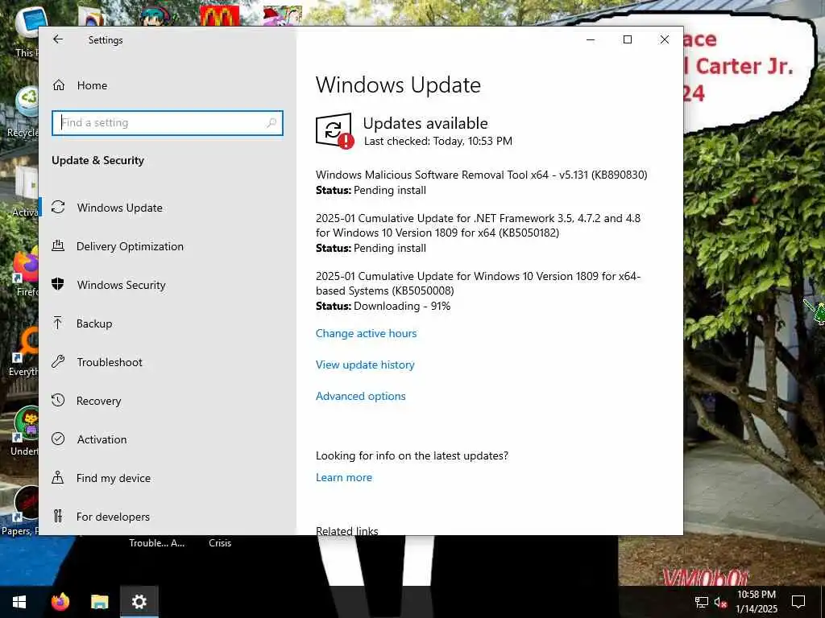
Task: Click the KB890830 Malicious Software Removal Tool text
Action: point(482,175)
